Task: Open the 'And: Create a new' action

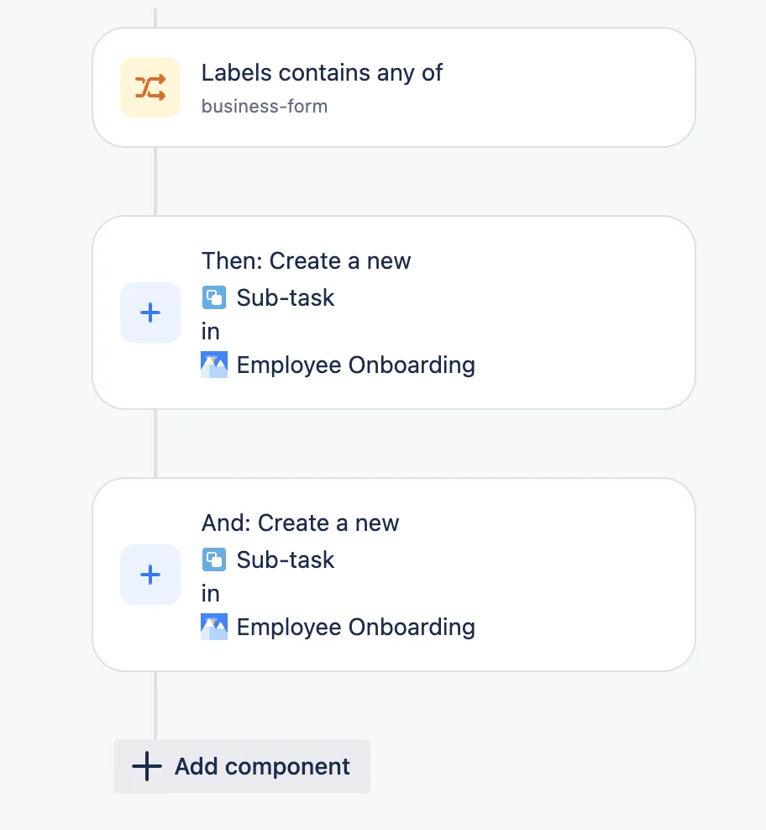Action: 301,523
